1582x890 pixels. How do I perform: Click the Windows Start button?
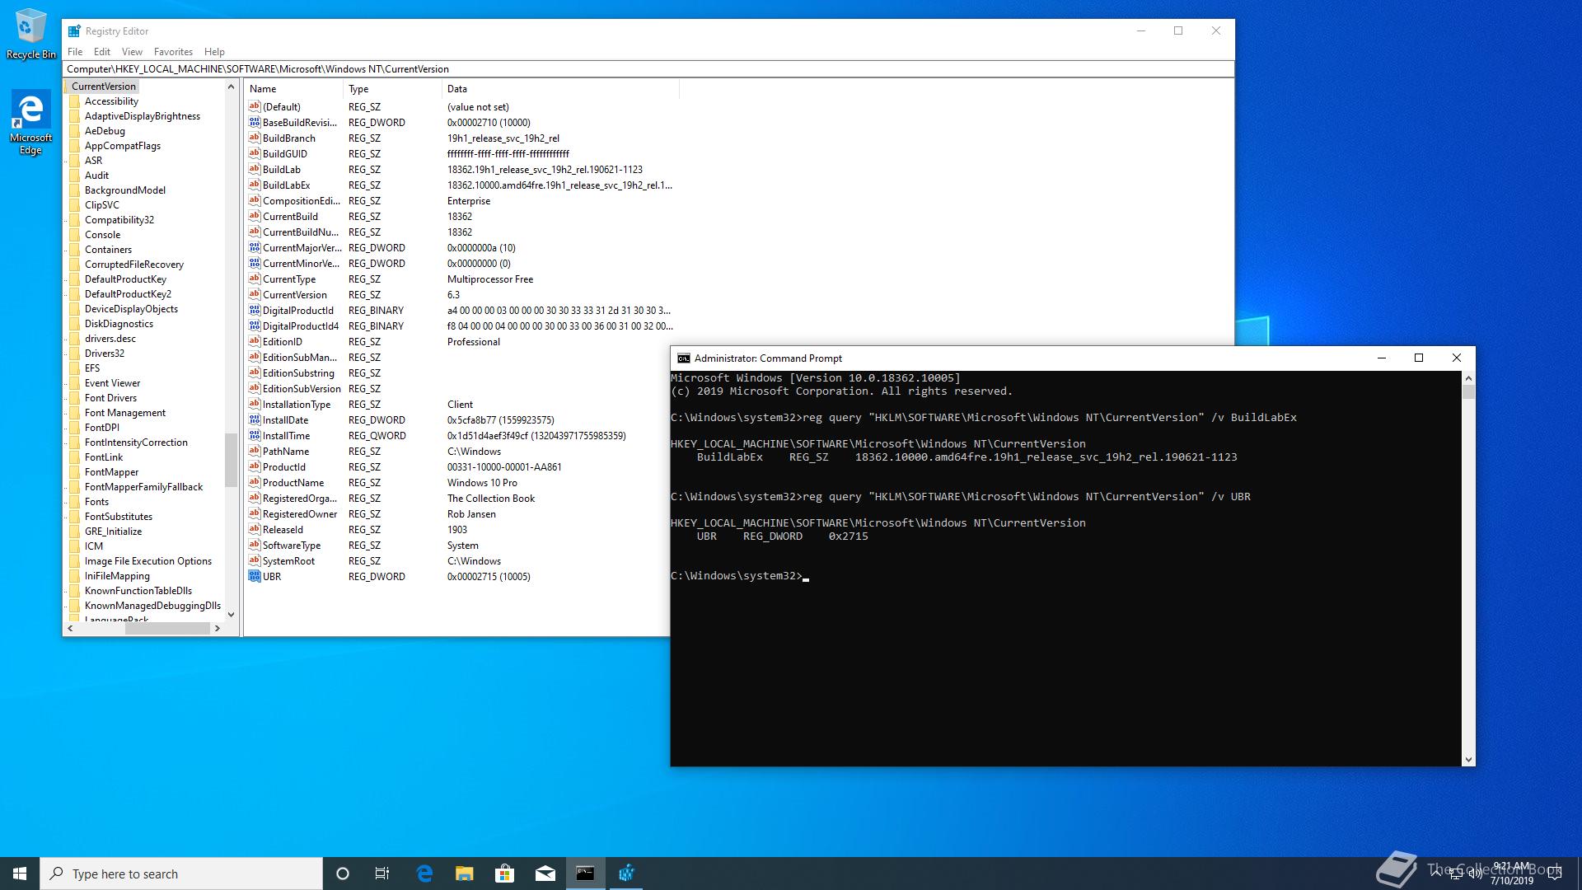pos(20,874)
